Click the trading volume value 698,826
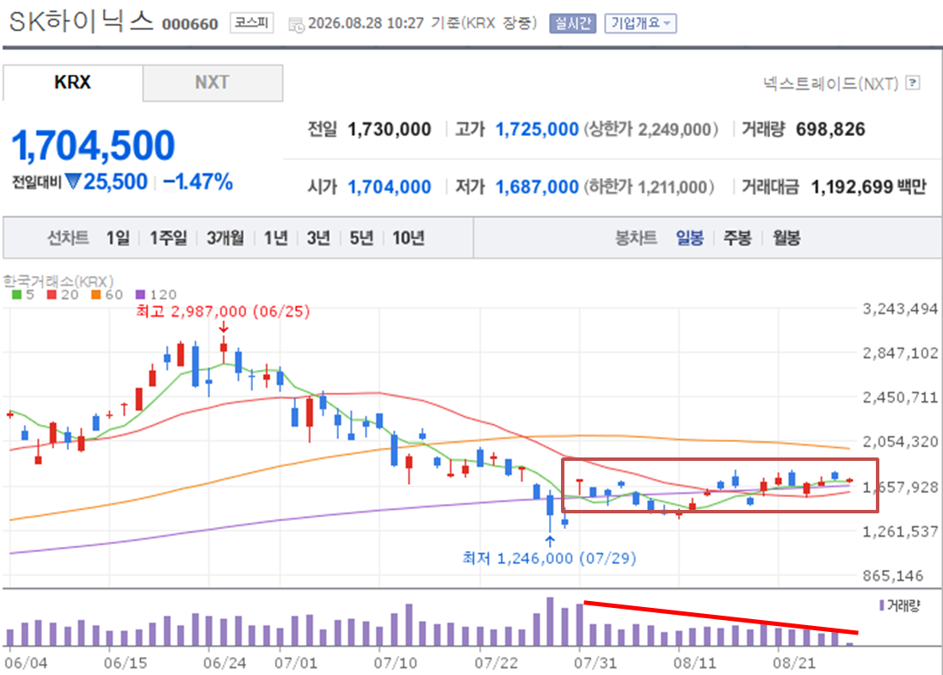943x675 pixels. pos(830,129)
